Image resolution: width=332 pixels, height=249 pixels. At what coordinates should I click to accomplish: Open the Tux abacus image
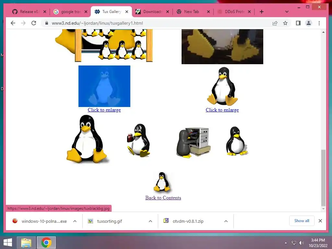coord(104,45)
